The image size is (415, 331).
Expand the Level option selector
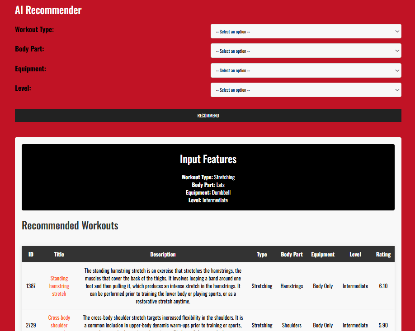pos(306,90)
